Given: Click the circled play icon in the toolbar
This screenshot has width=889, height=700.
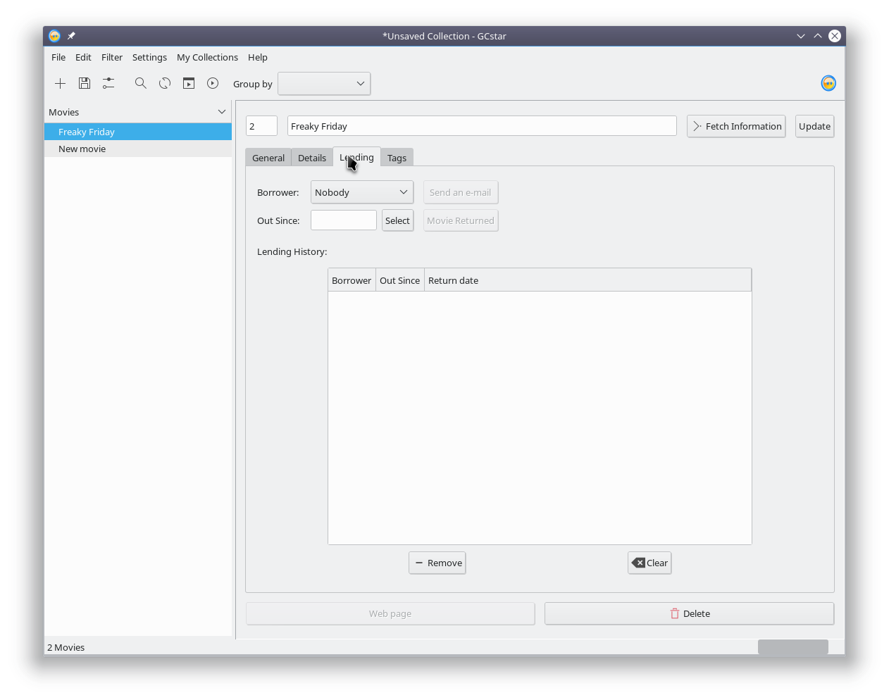Looking at the screenshot, I should tap(213, 84).
